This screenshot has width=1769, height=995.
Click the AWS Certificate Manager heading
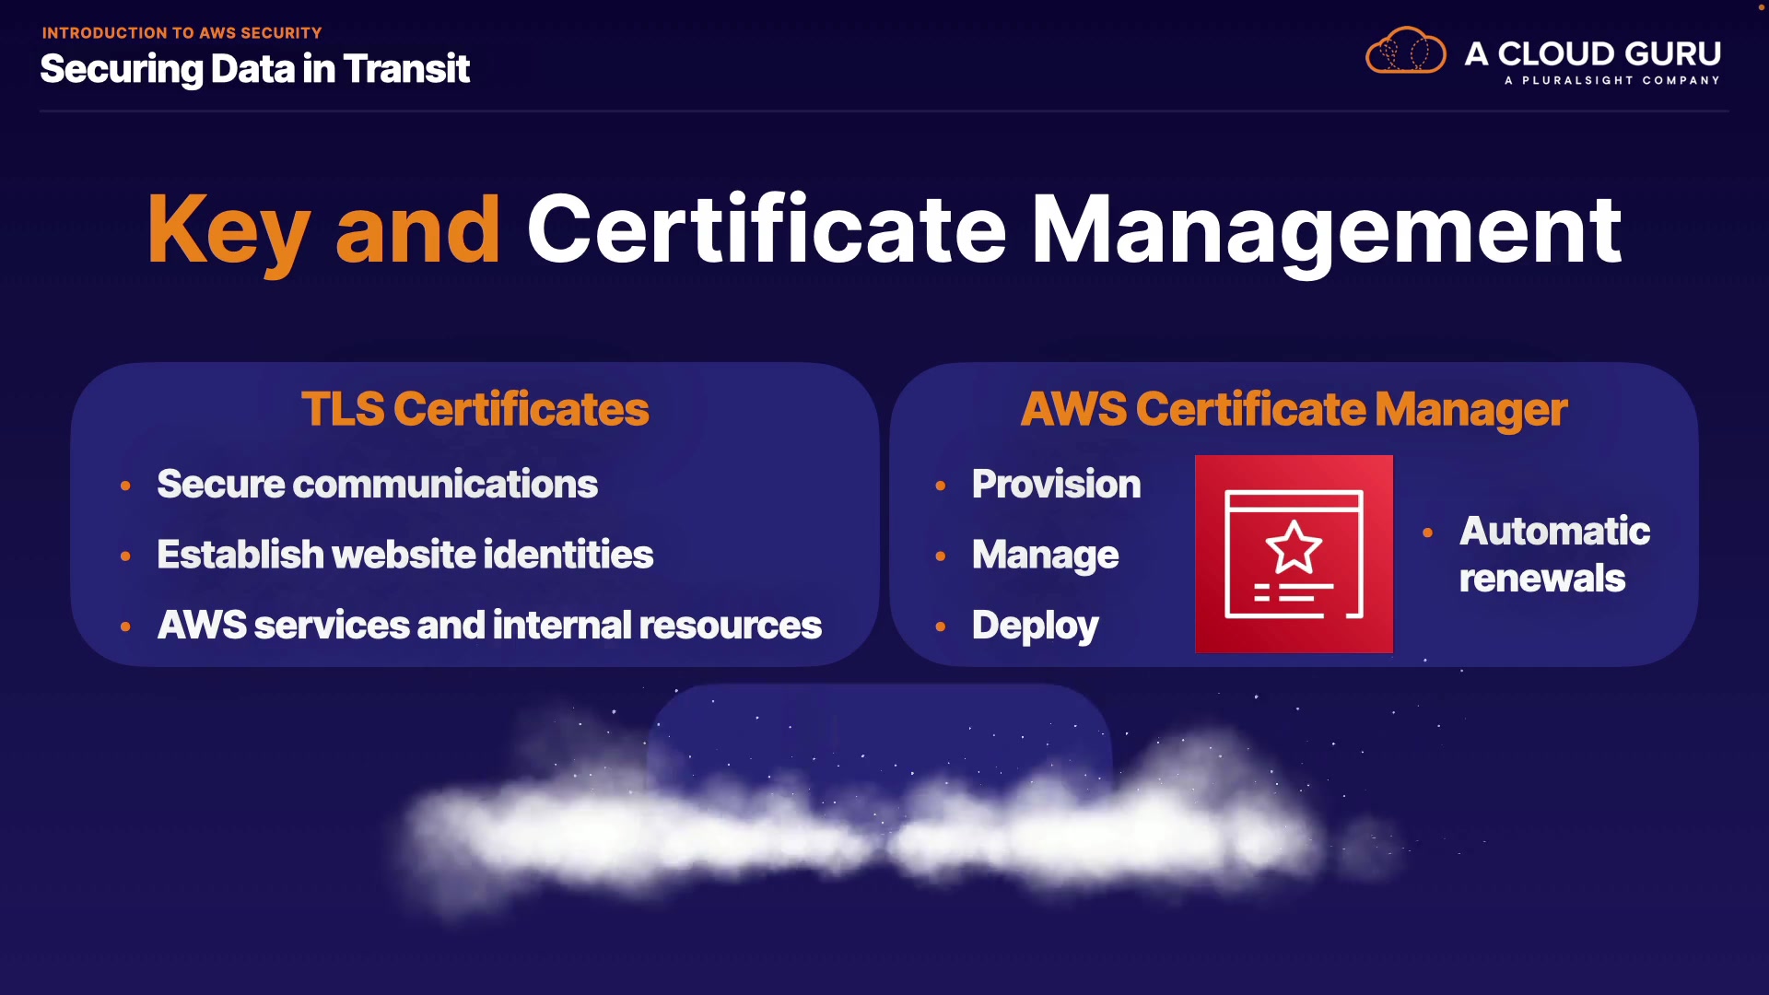[x=1294, y=409]
